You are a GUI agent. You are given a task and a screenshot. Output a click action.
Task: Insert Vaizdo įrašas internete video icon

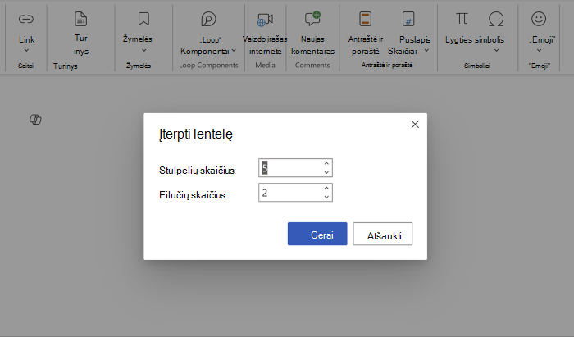click(x=265, y=20)
